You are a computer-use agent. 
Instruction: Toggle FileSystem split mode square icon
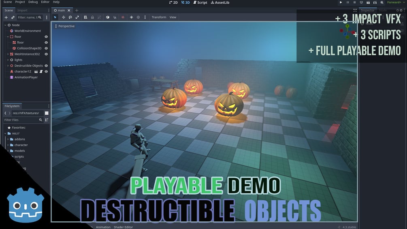point(47,113)
